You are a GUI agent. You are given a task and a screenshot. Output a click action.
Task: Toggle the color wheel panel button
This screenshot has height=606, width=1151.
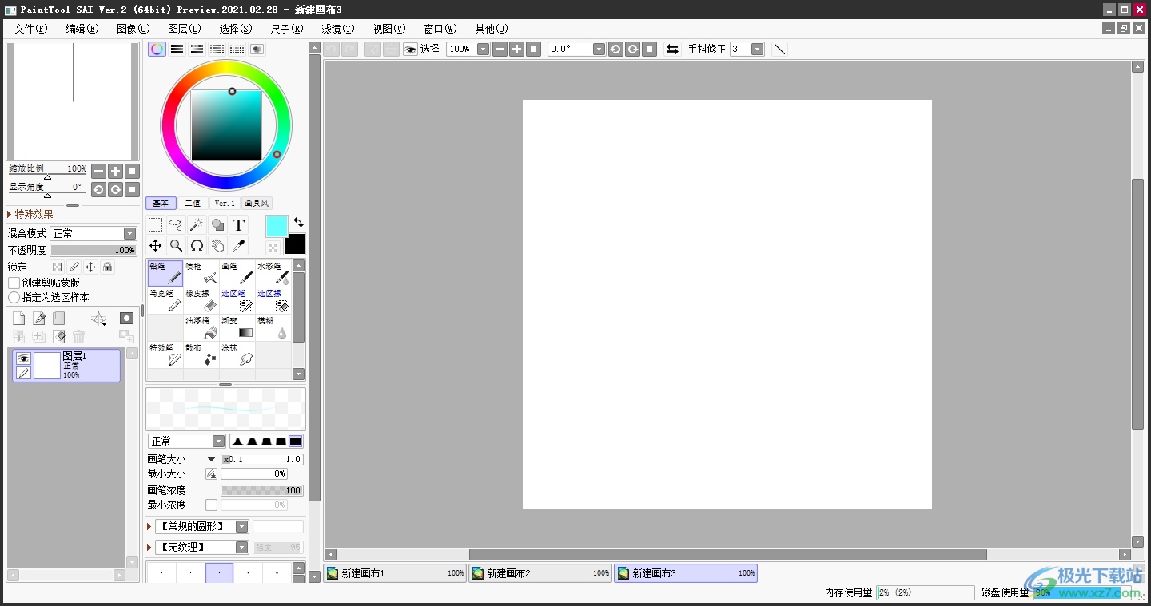157,49
